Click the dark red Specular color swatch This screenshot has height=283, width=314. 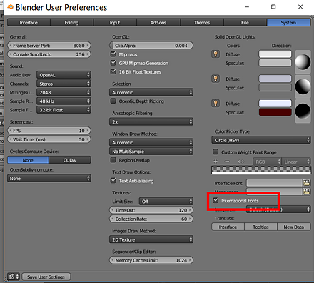click(275, 112)
